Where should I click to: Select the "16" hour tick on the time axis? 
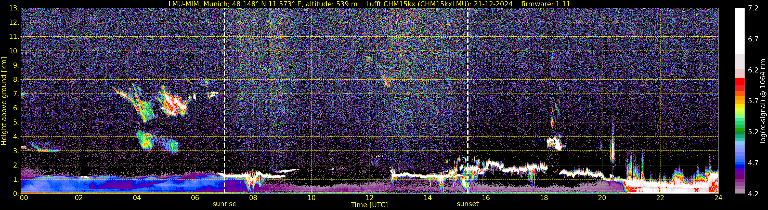click(x=486, y=198)
